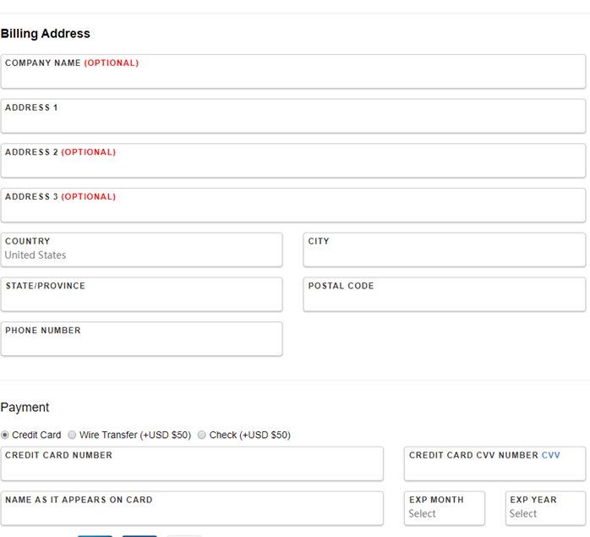
Task: Select the Name As It Appears field
Action: [x=192, y=513]
